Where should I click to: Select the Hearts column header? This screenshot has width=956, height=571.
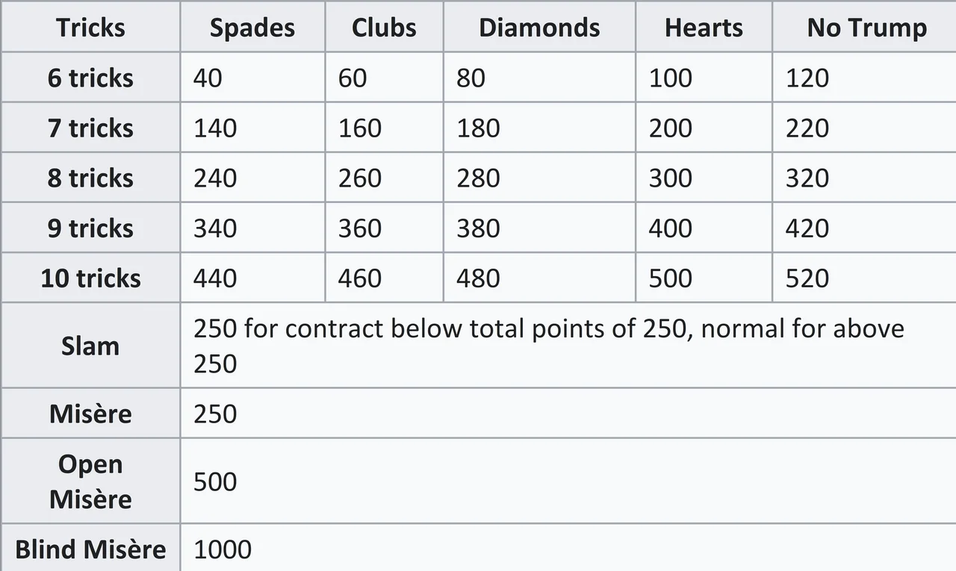point(704,28)
